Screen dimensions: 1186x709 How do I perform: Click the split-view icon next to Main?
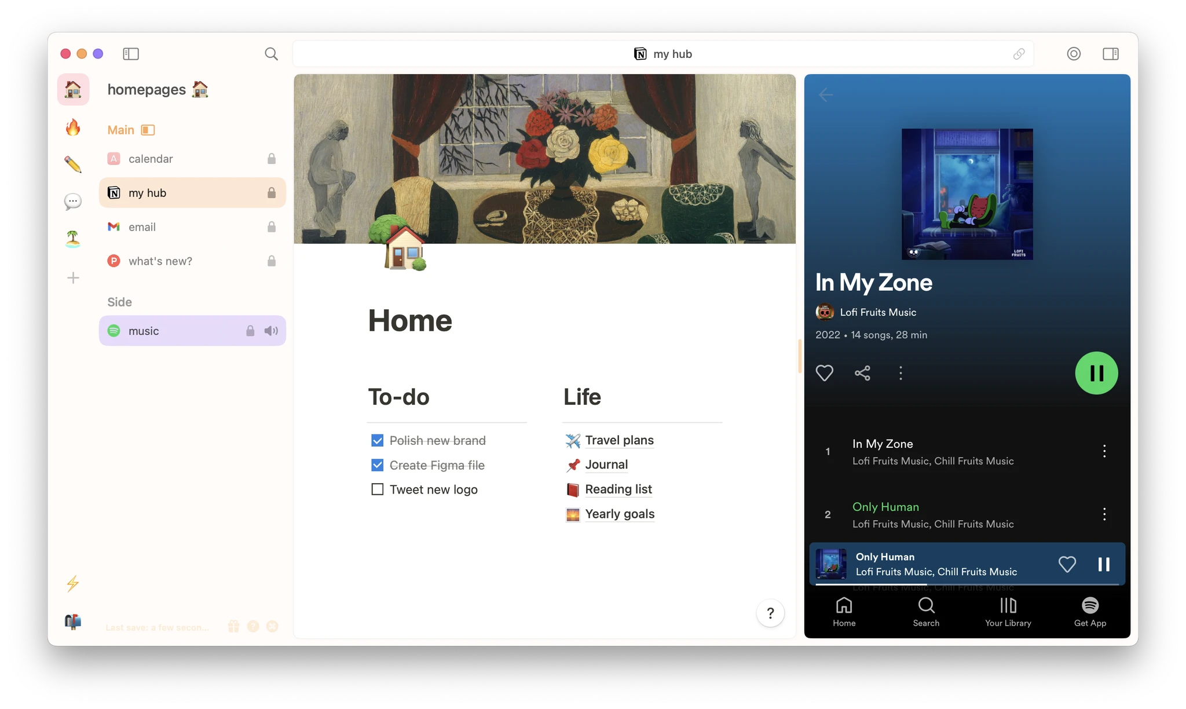(148, 130)
